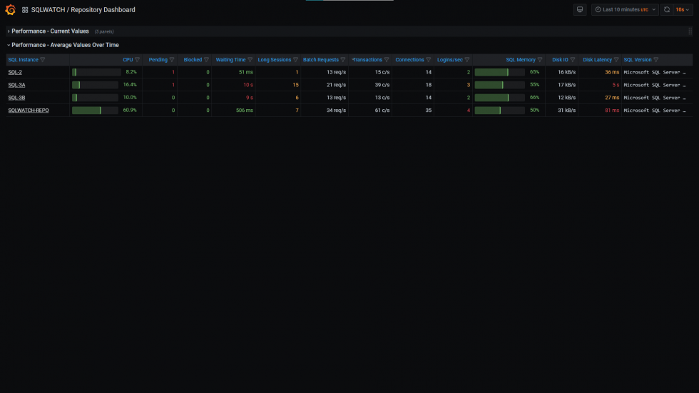Open the SQL-3A instance link
The width and height of the screenshot is (699, 393).
coord(16,85)
